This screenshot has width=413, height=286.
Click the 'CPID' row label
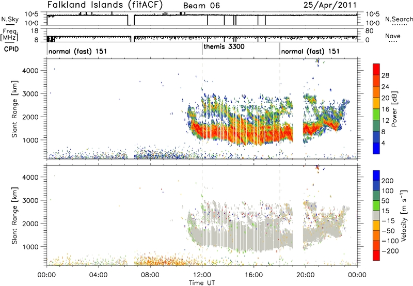pyautogui.click(x=11, y=49)
